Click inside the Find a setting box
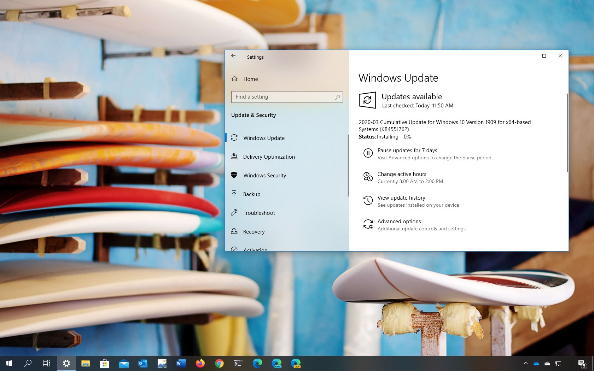594x371 pixels. [279, 97]
